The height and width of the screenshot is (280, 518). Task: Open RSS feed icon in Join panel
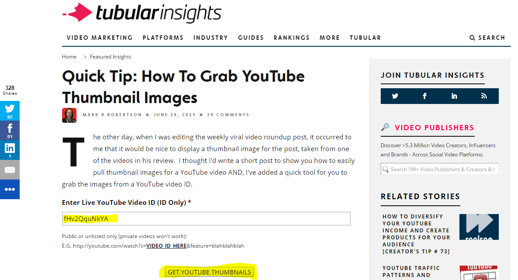point(484,96)
